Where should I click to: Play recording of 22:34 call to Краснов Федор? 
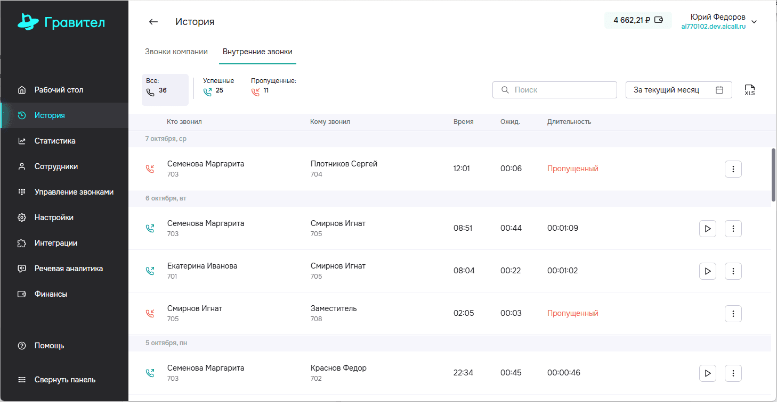tap(708, 373)
